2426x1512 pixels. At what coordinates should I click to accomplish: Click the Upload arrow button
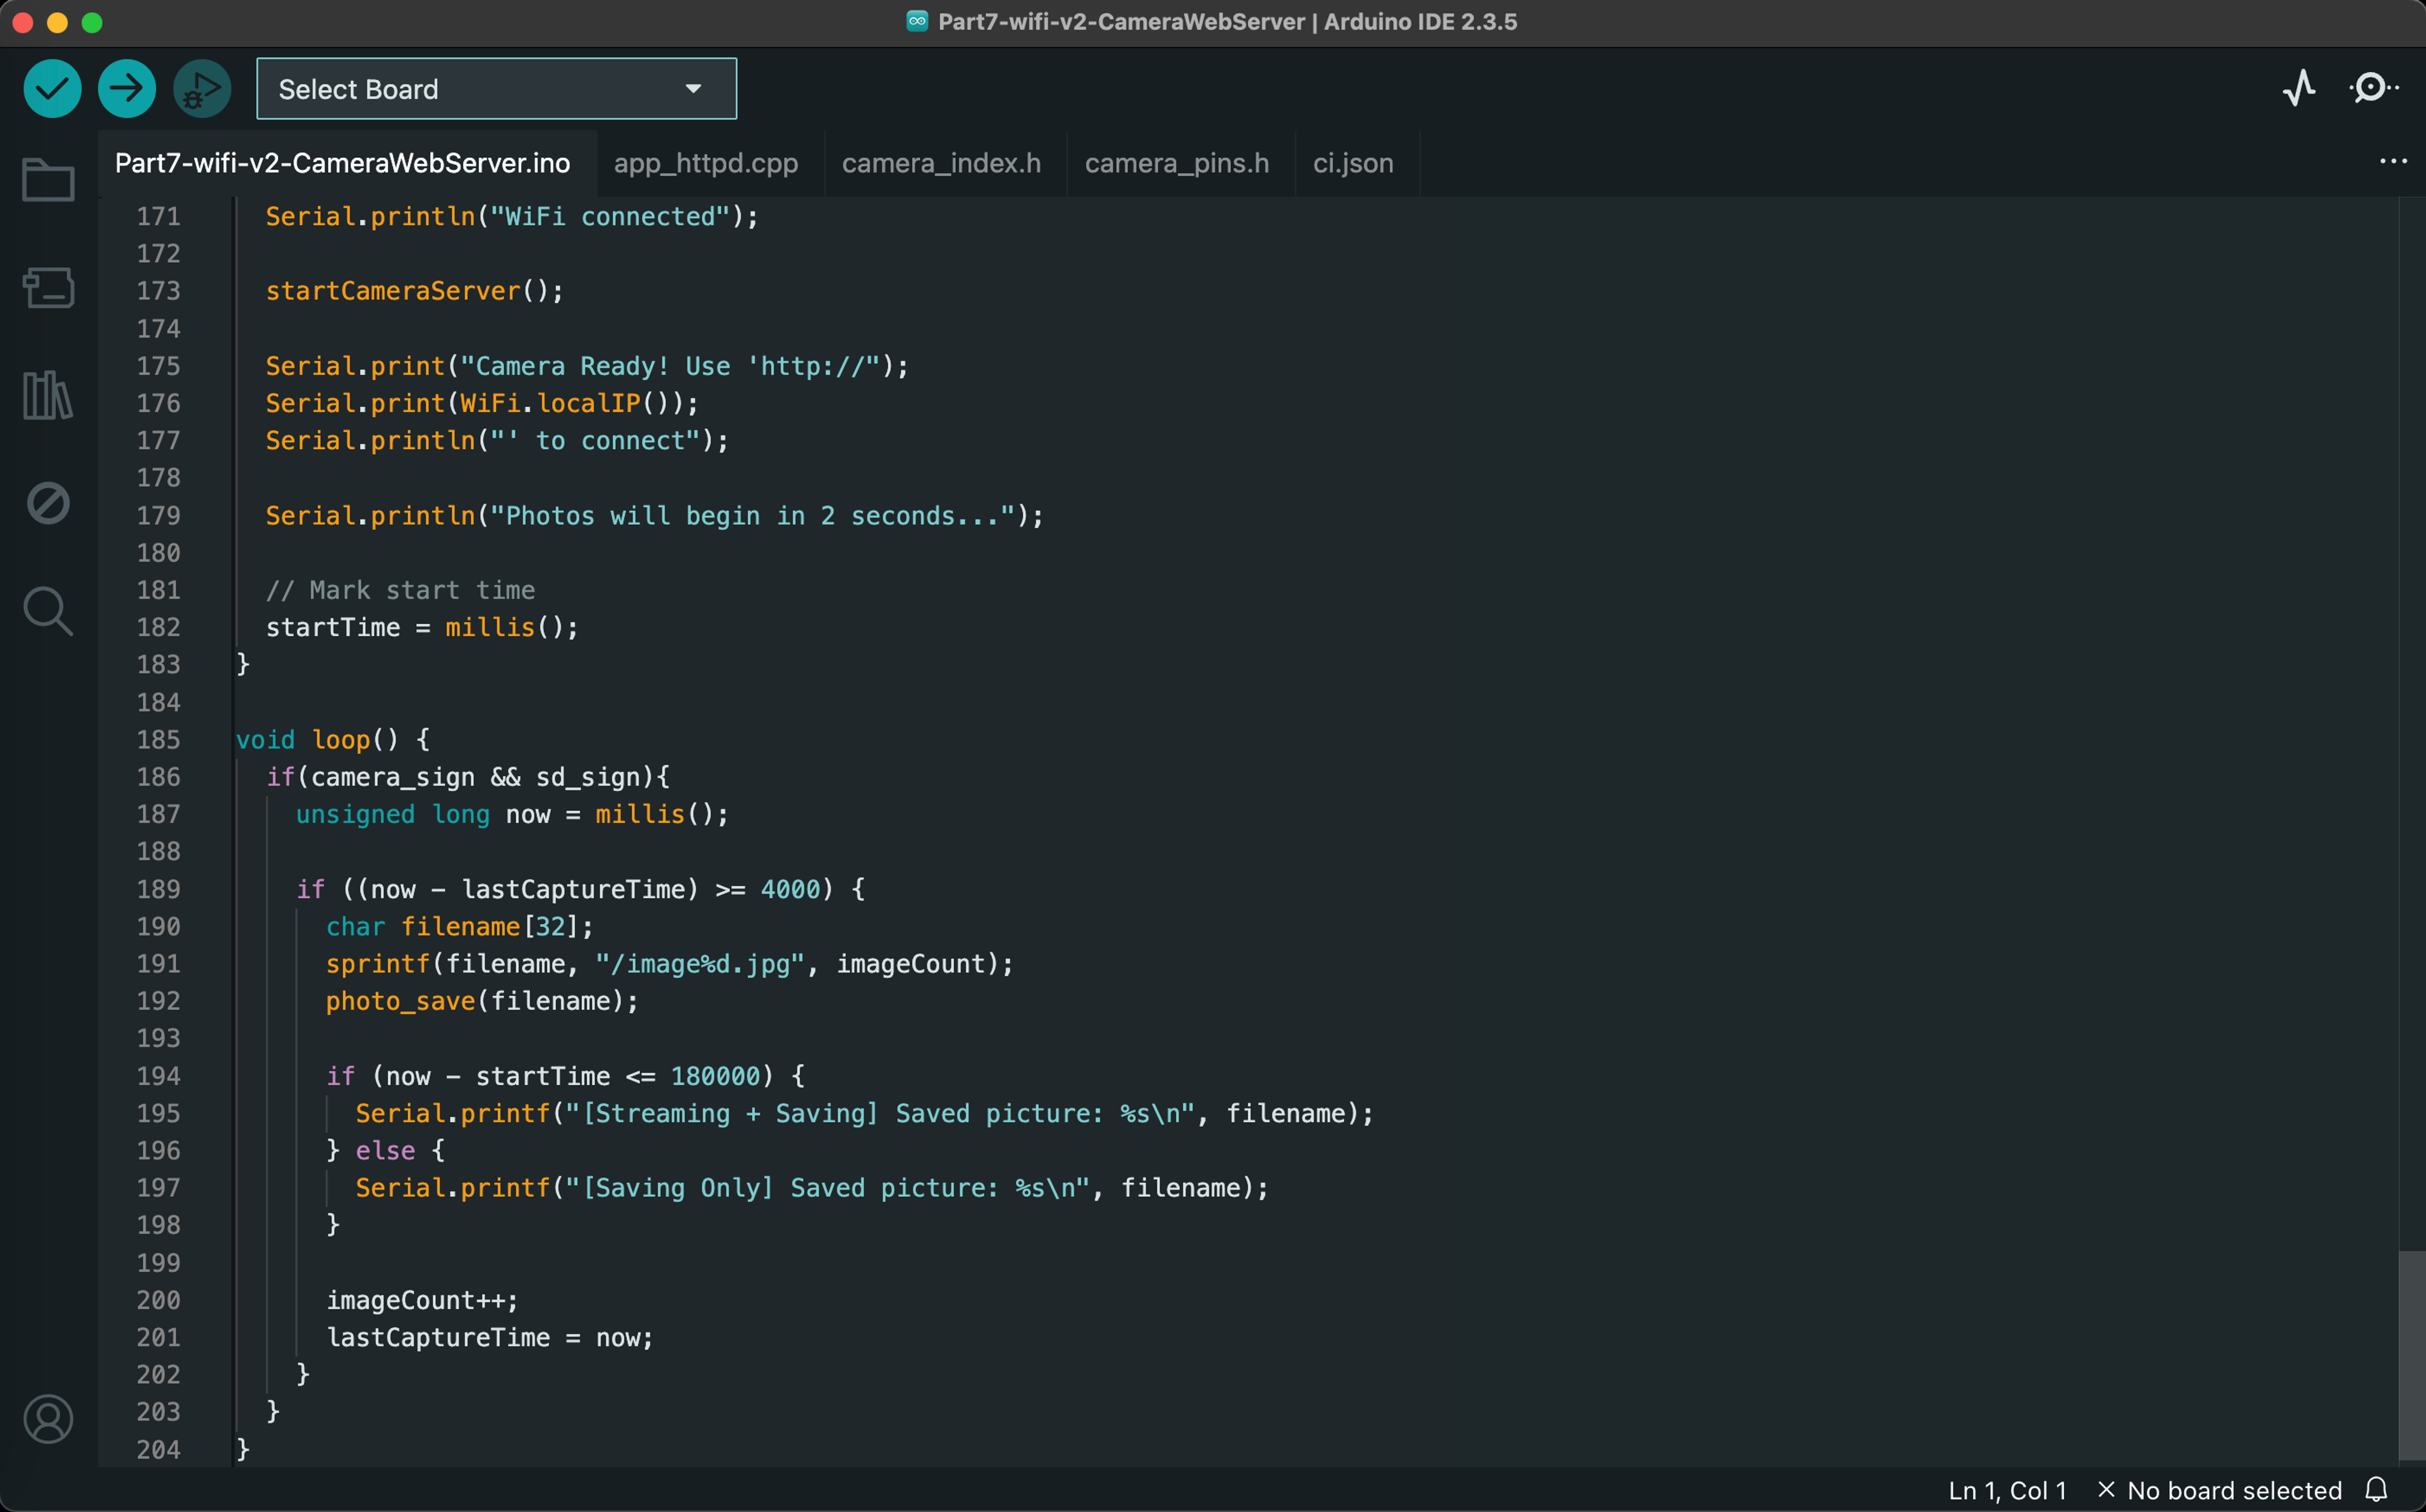point(127,89)
